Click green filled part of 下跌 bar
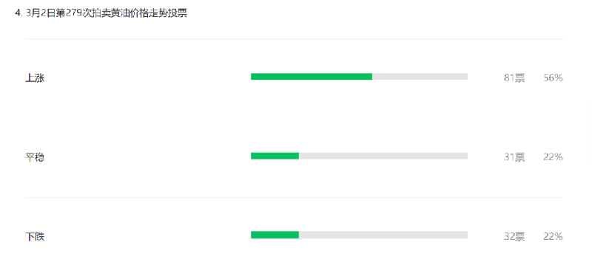This screenshot has width=592, height=268. pyautogui.click(x=275, y=235)
